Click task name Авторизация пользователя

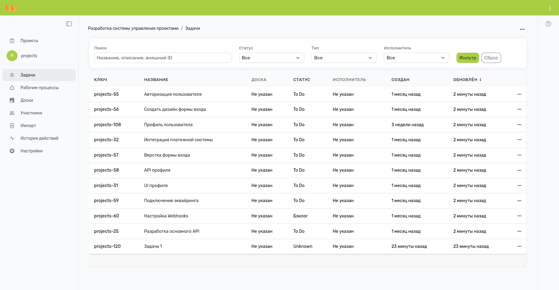coord(173,94)
